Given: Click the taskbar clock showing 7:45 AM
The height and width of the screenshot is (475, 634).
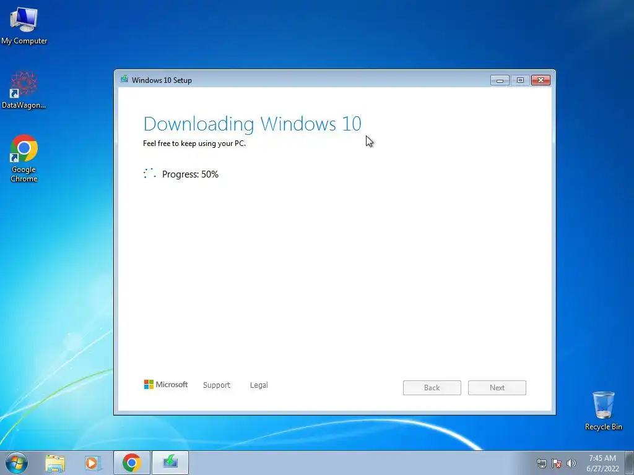Looking at the screenshot, I should click(x=602, y=463).
